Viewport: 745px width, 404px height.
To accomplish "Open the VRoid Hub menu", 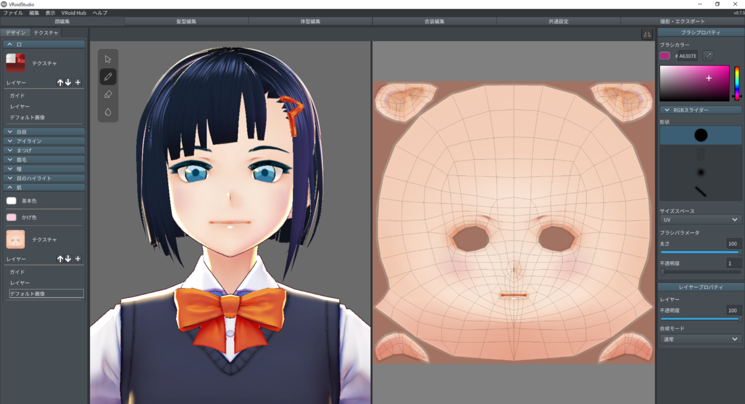I will pos(74,12).
